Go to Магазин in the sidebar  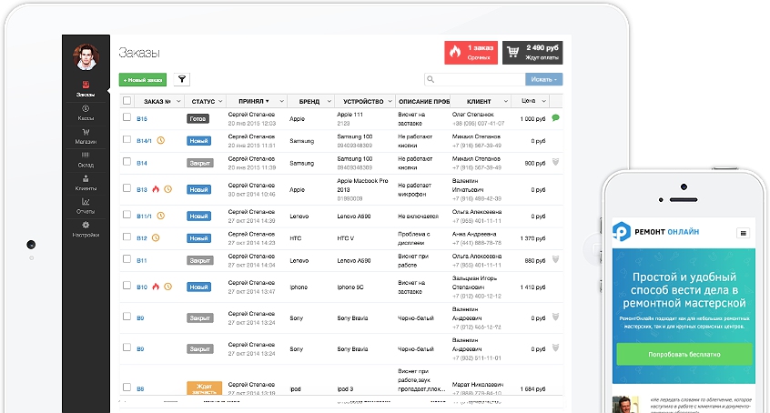(x=86, y=136)
